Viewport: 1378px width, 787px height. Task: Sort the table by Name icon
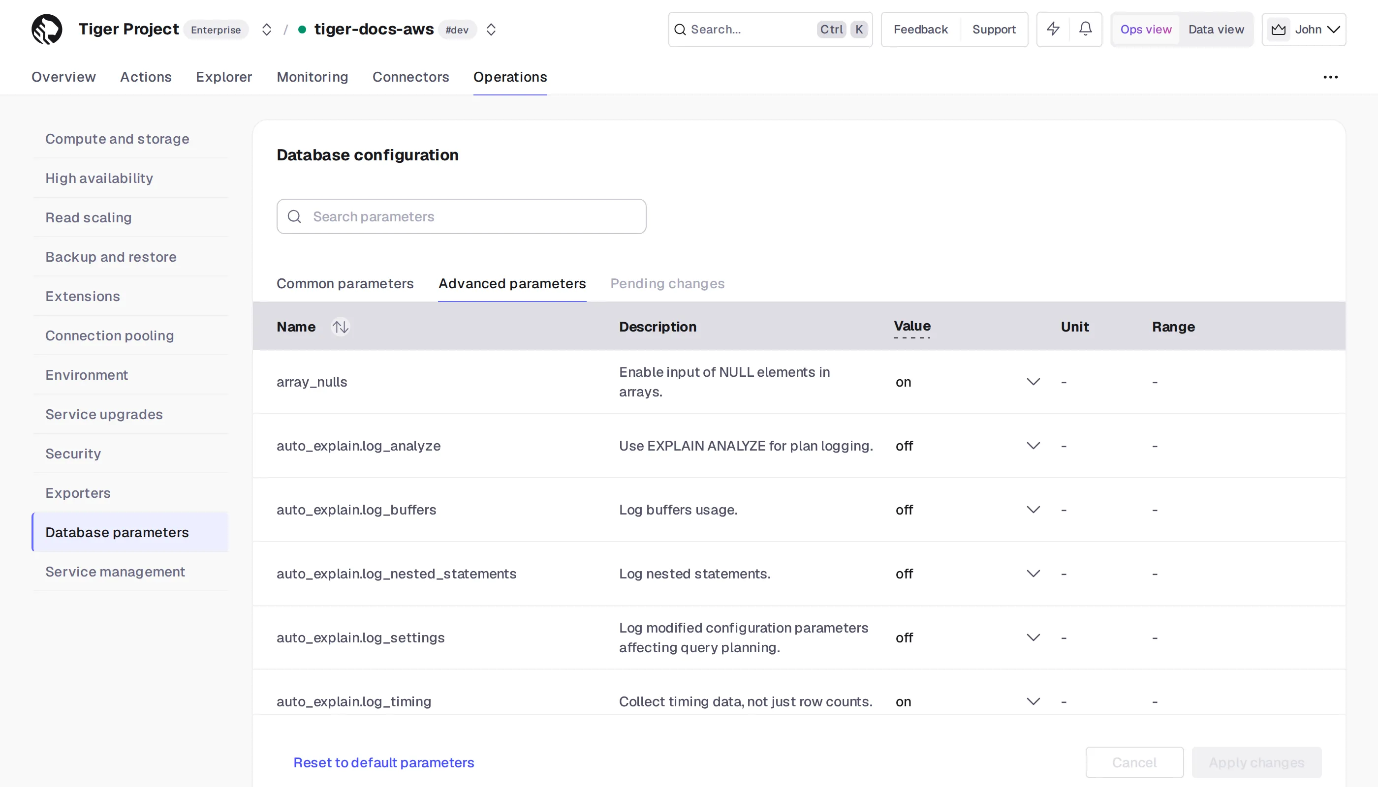[340, 327]
